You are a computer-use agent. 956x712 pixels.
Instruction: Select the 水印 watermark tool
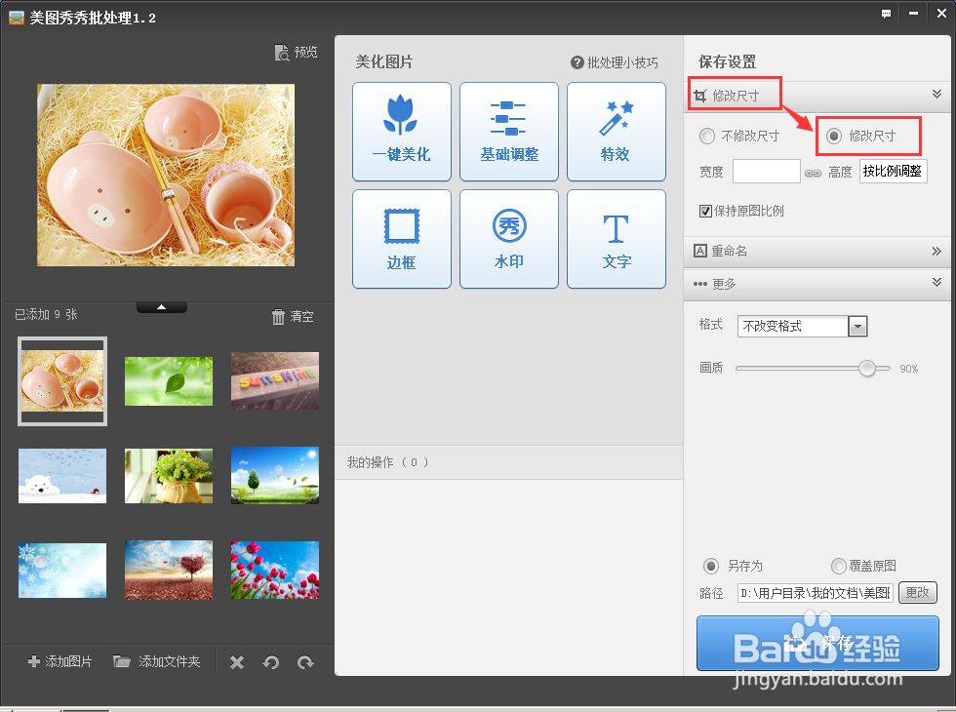tap(508, 239)
